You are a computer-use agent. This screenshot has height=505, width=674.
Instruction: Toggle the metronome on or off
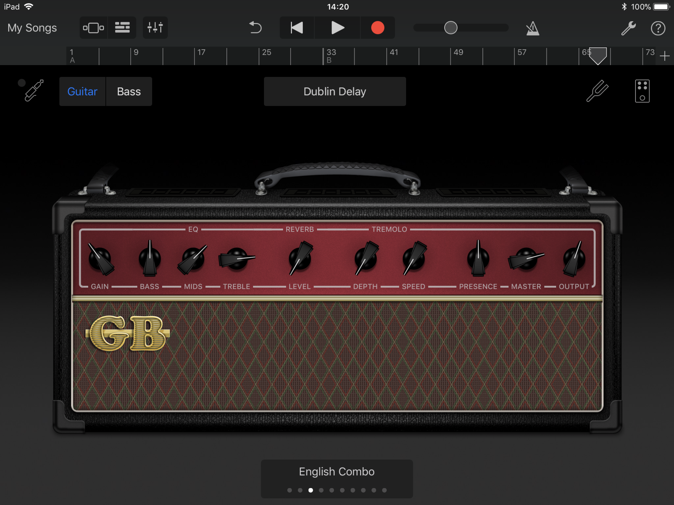532,28
